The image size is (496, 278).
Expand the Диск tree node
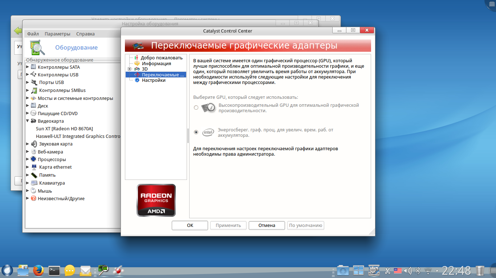[28, 106]
